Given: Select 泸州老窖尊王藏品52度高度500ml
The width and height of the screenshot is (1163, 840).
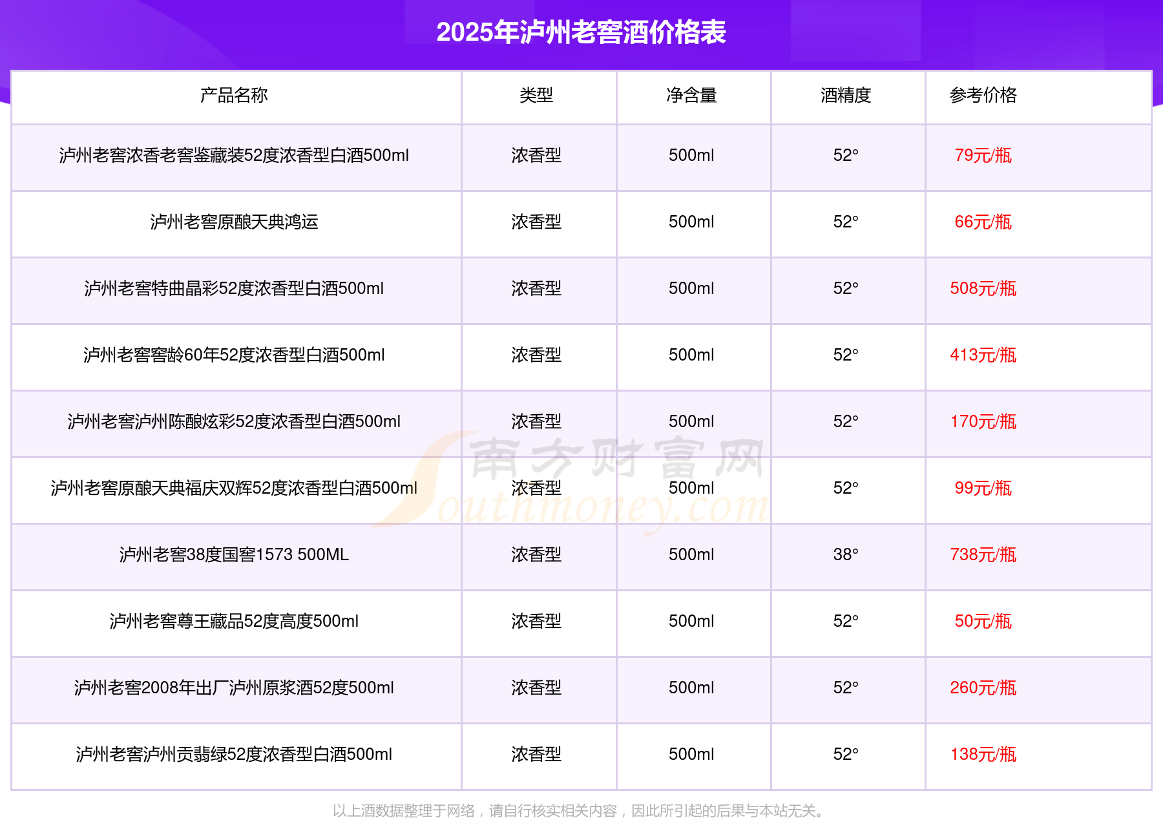Looking at the screenshot, I should coord(234,621).
